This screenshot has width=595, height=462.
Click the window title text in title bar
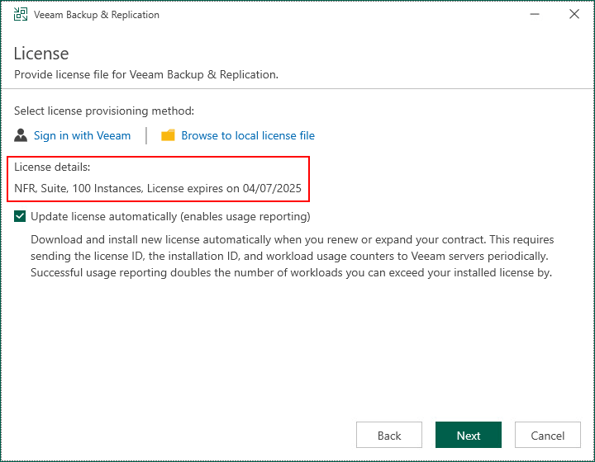click(97, 15)
